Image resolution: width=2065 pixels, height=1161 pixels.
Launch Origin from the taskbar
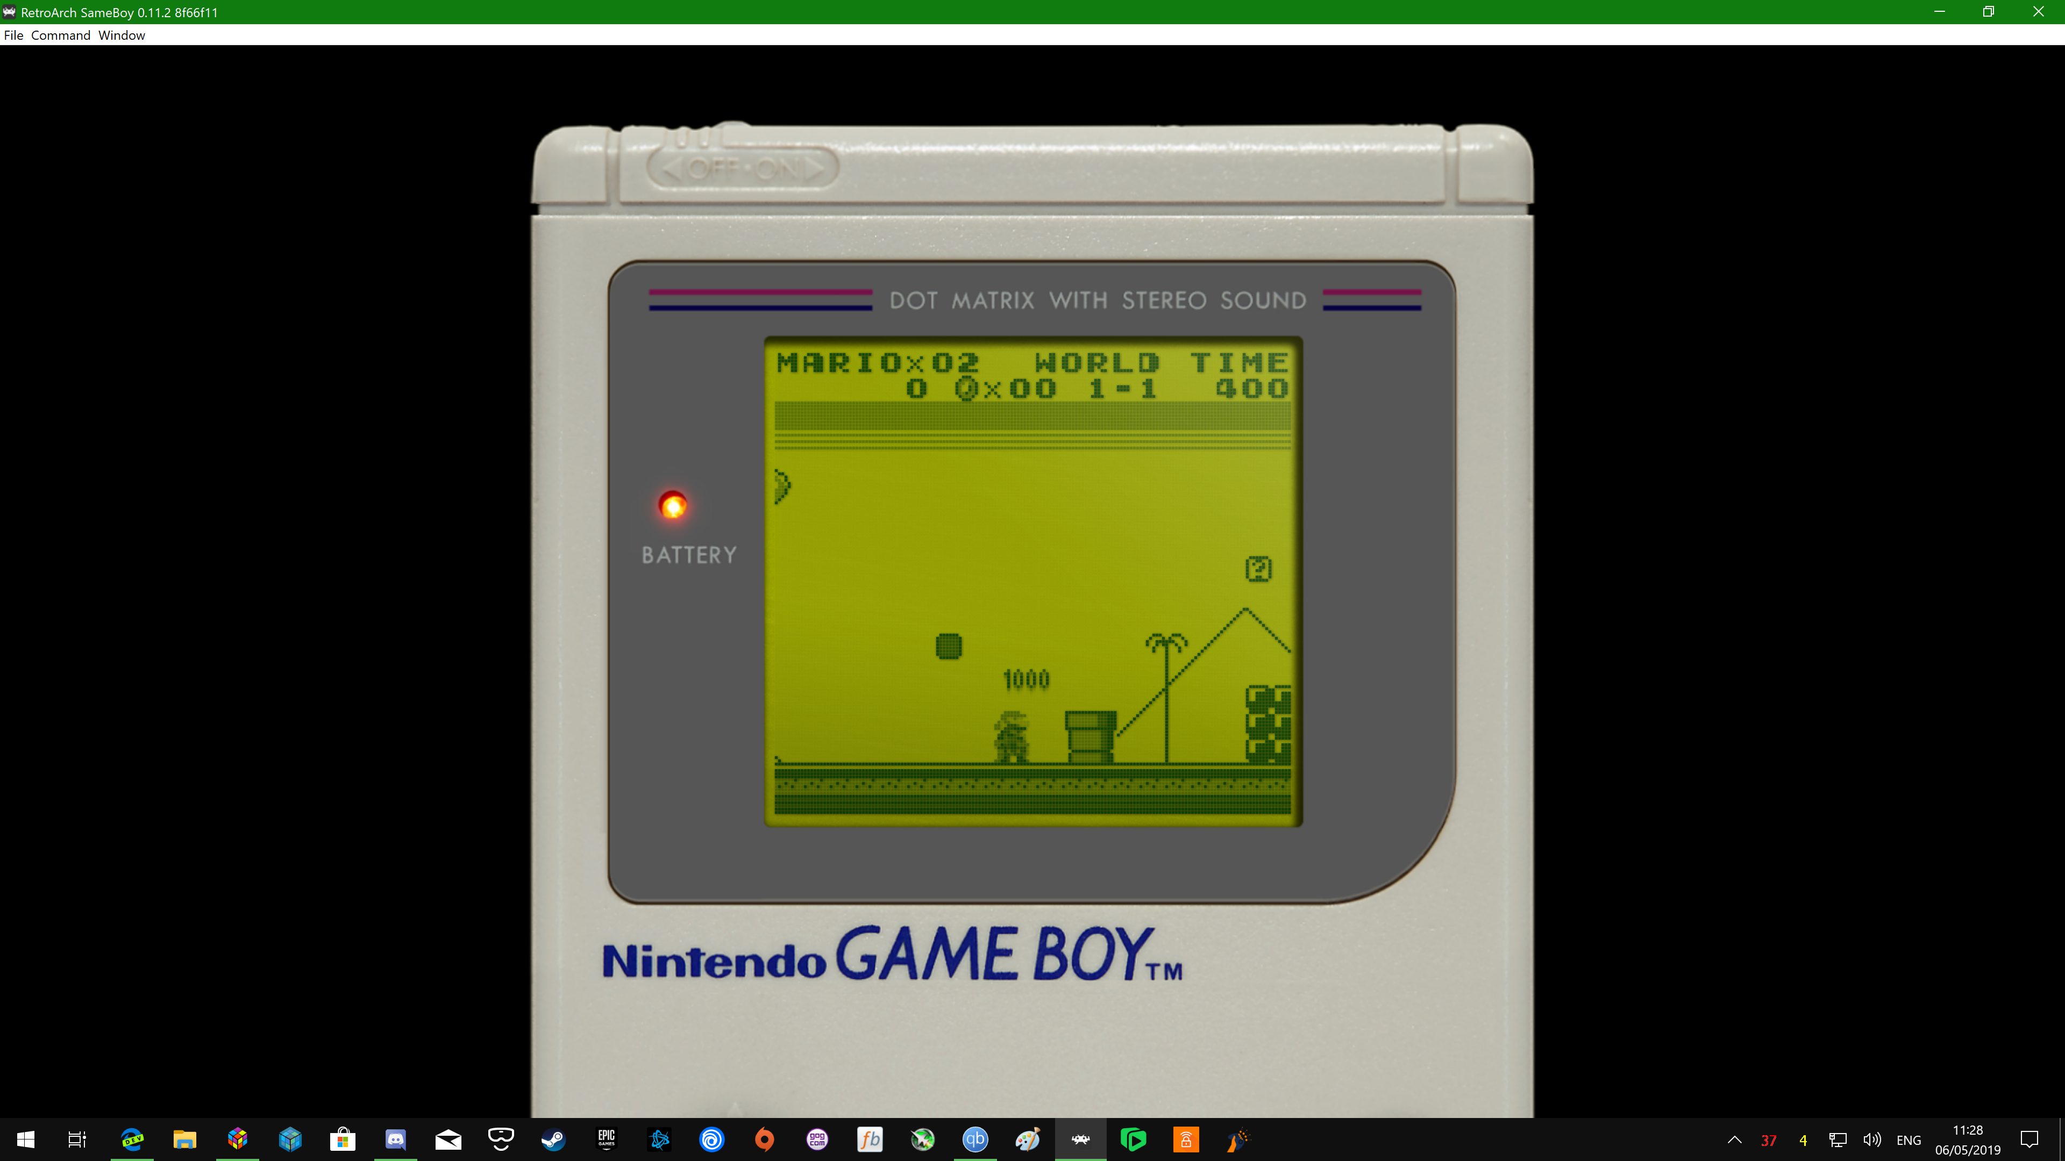(765, 1139)
